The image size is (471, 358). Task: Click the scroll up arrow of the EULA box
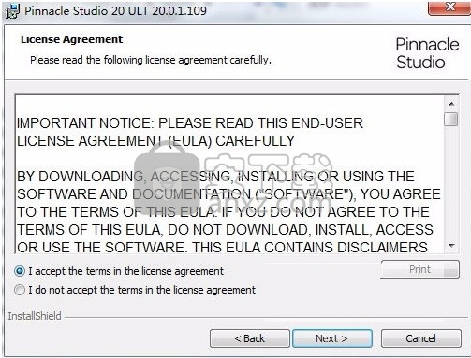click(451, 104)
